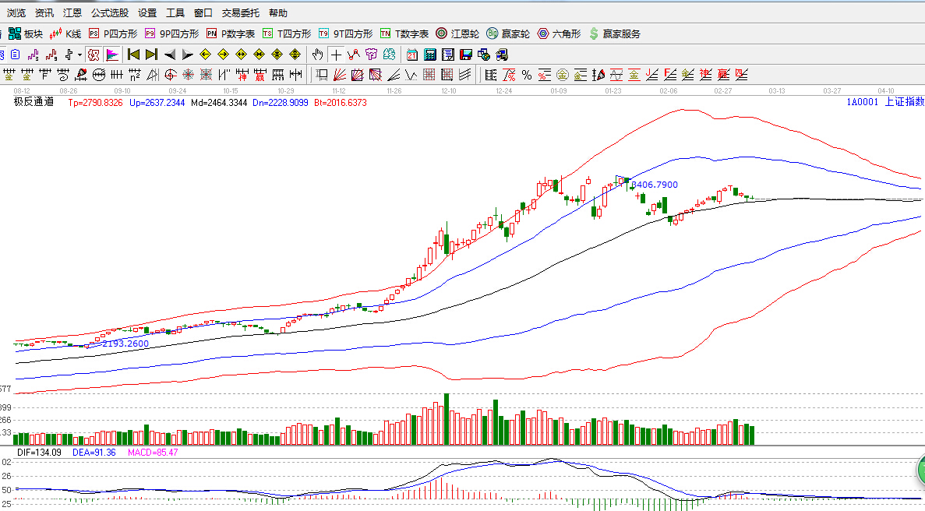Jump to first bar with skip-start icon
Image resolution: width=925 pixels, height=511 pixels.
click(x=133, y=55)
